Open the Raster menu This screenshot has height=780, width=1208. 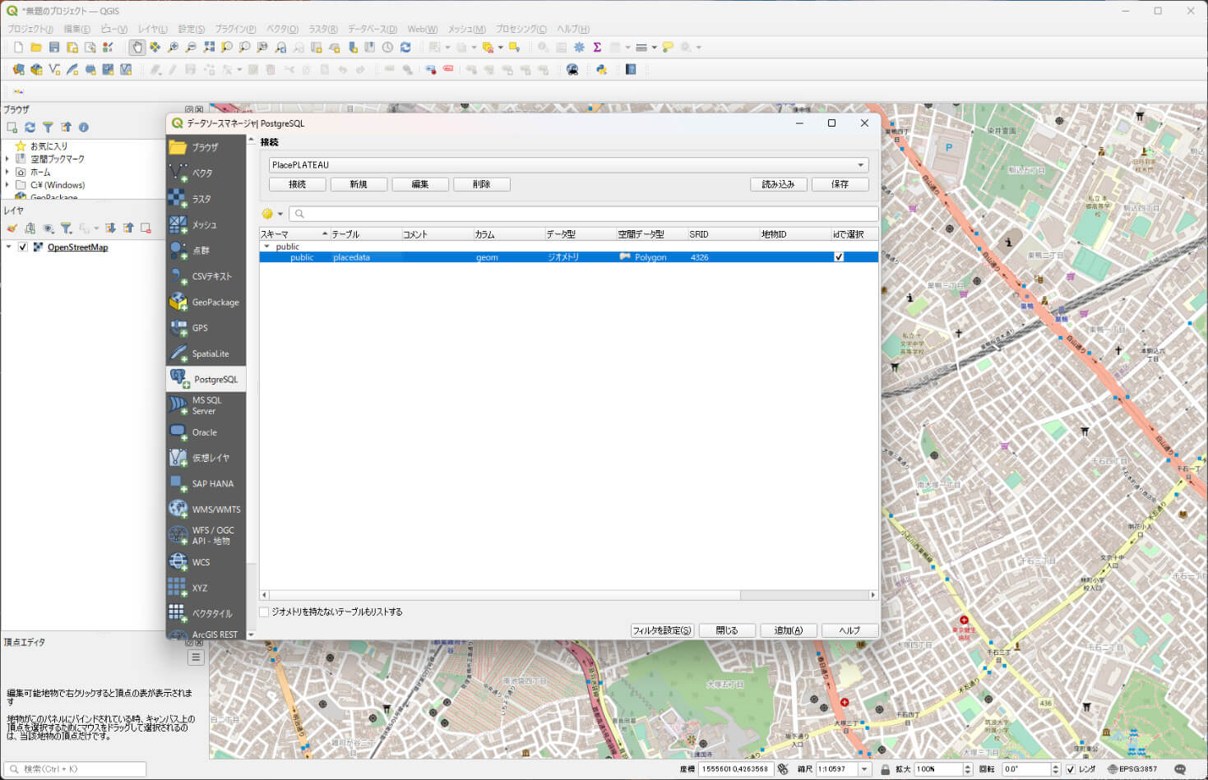[323, 29]
